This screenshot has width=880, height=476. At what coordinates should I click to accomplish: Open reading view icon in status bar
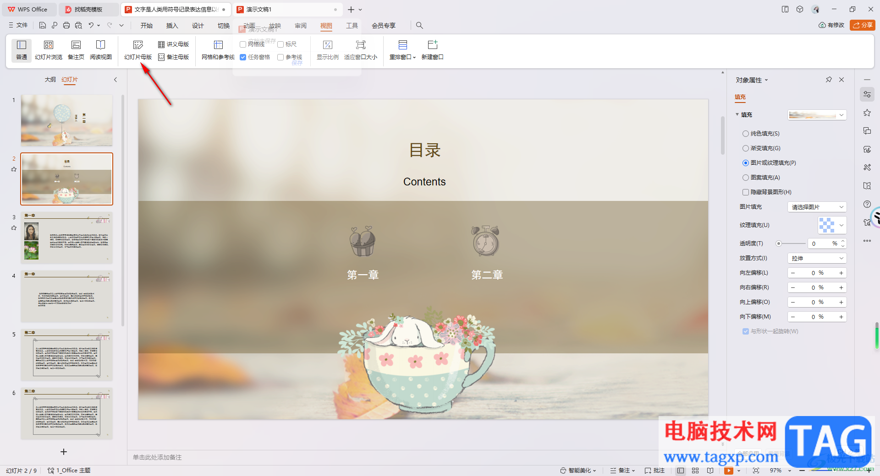[710, 471]
